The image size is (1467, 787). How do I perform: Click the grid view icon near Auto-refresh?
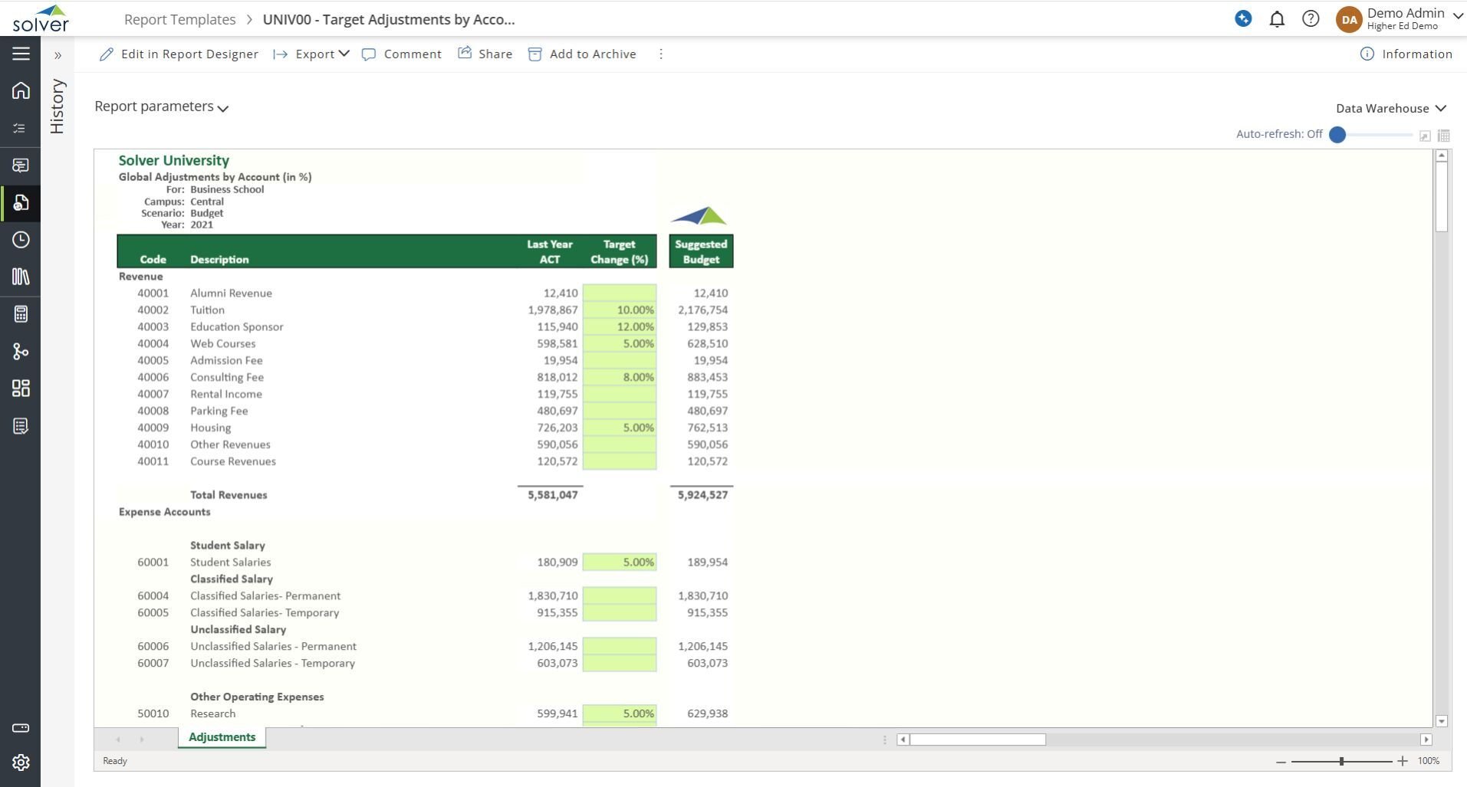tap(1443, 136)
